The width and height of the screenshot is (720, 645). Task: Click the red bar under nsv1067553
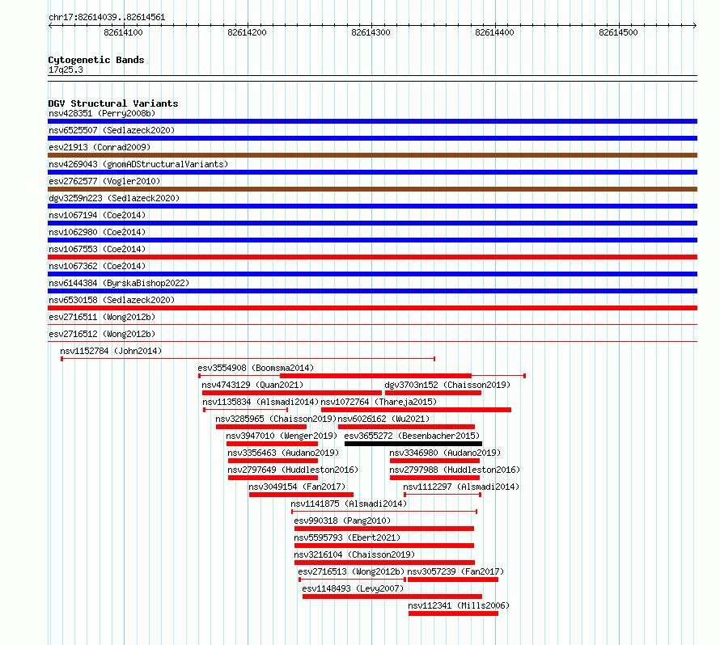[x=372, y=257]
